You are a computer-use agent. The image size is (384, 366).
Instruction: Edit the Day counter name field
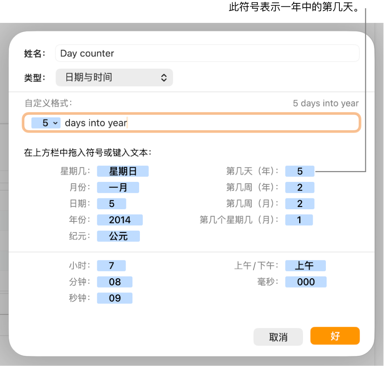pos(207,53)
